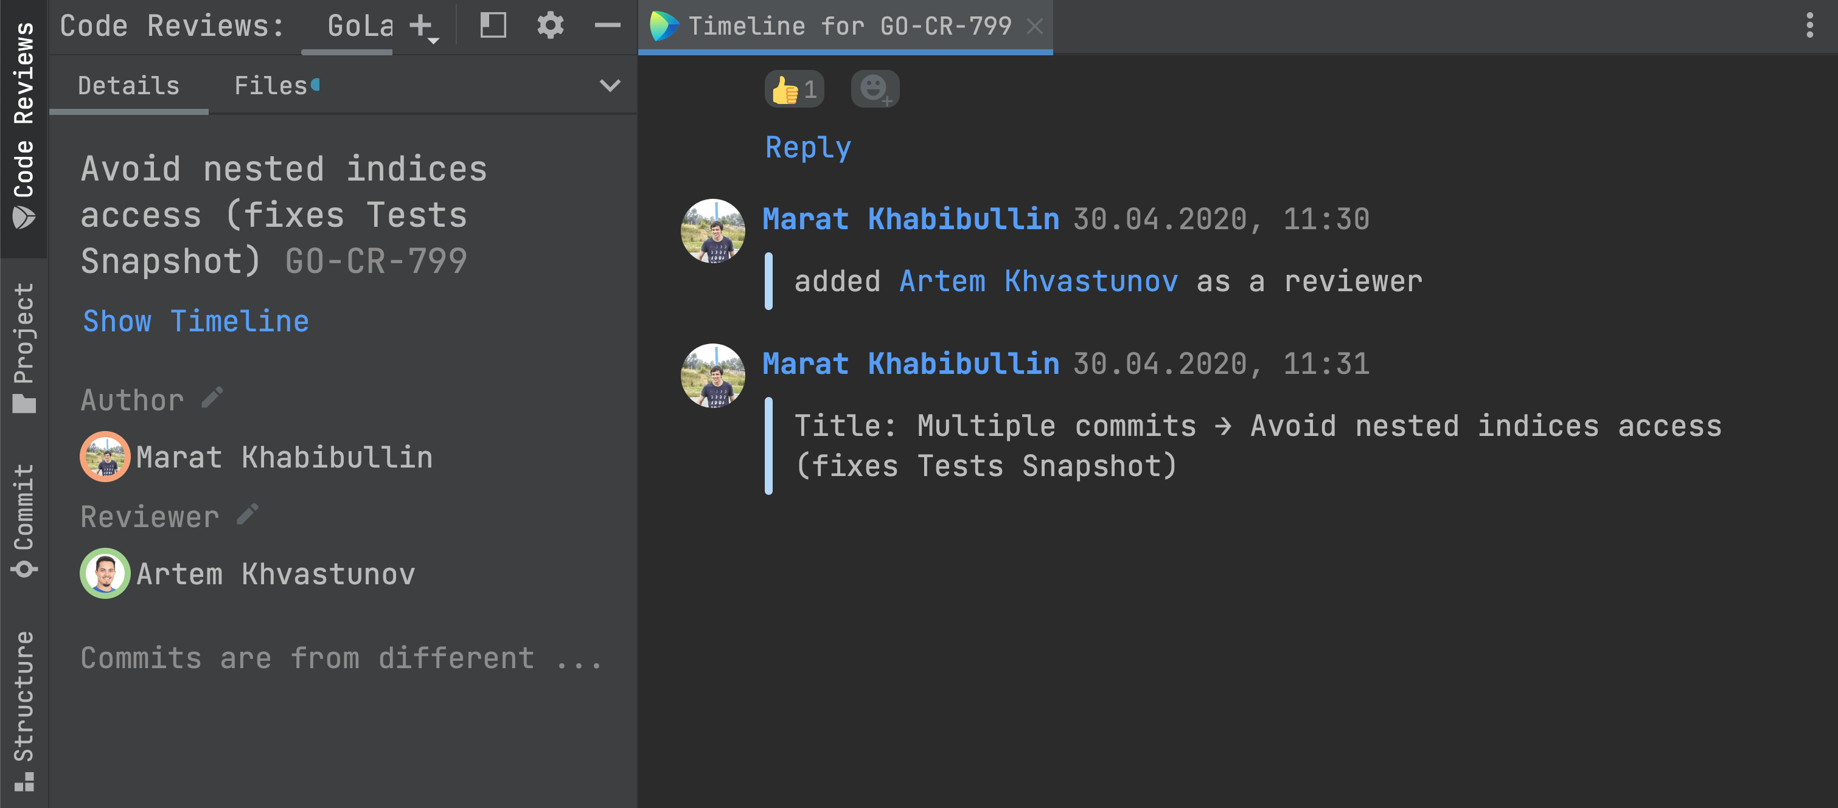
Task: Edit the Reviewer with pencil icon
Action: point(248,515)
